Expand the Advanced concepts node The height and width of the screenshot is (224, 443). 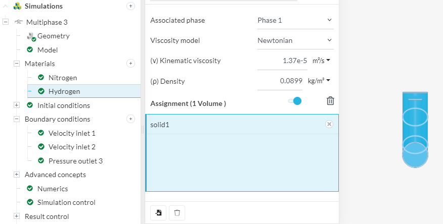tap(17, 175)
